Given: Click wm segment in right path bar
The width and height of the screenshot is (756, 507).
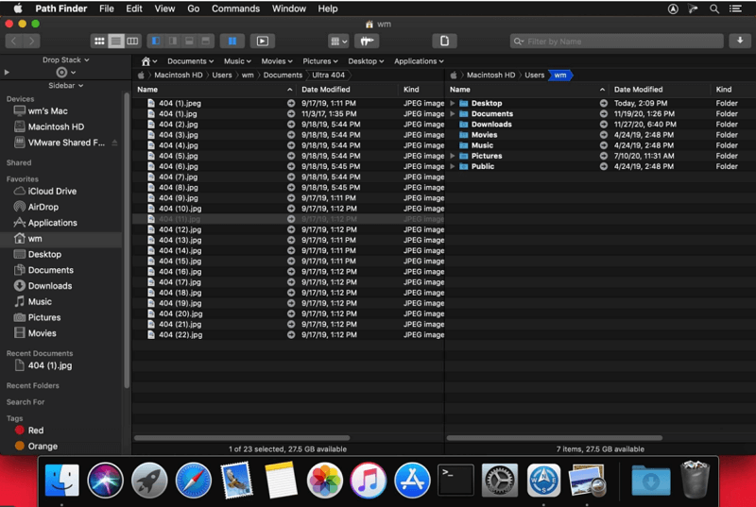Looking at the screenshot, I should [560, 76].
